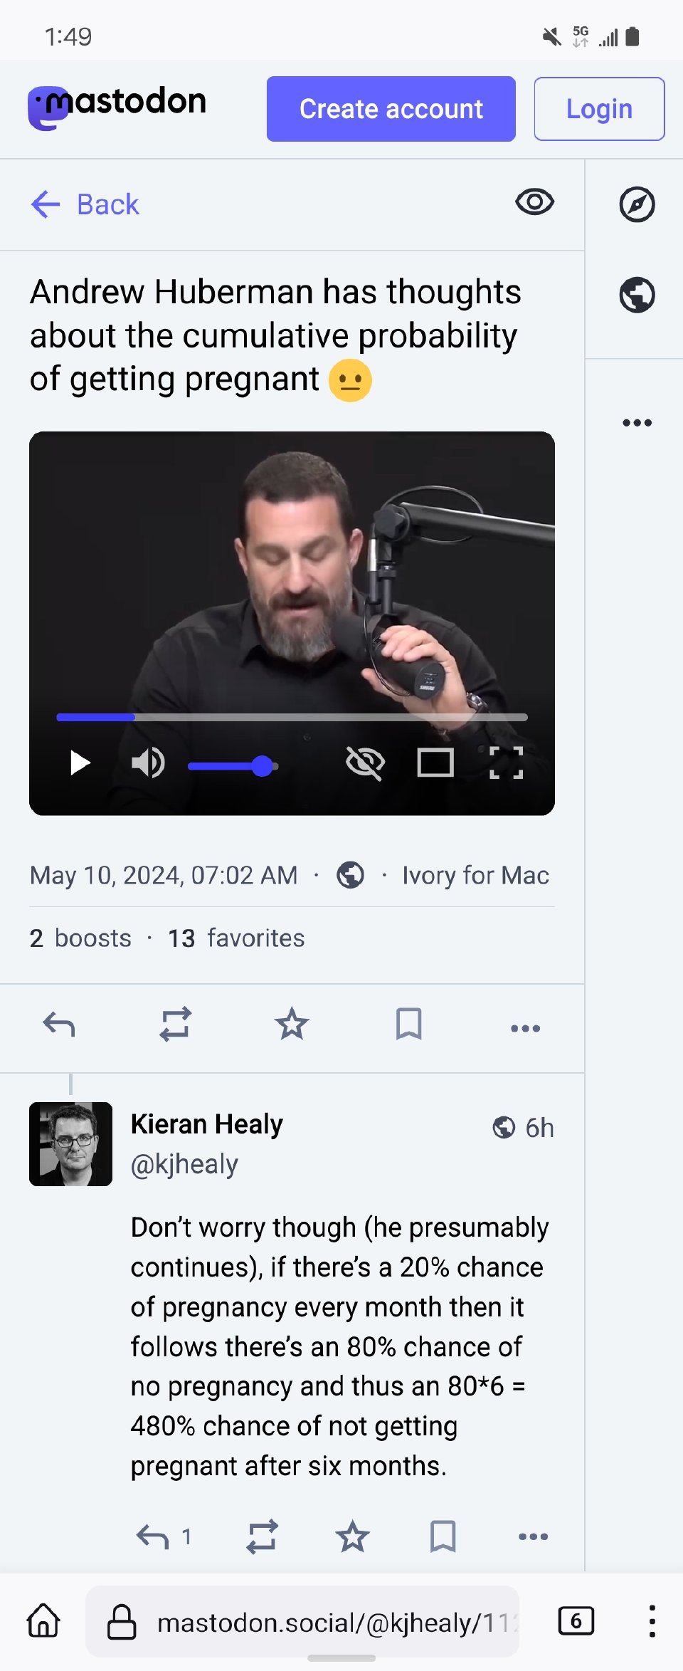Mute the video sound
The width and height of the screenshot is (683, 1671).
click(x=148, y=763)
